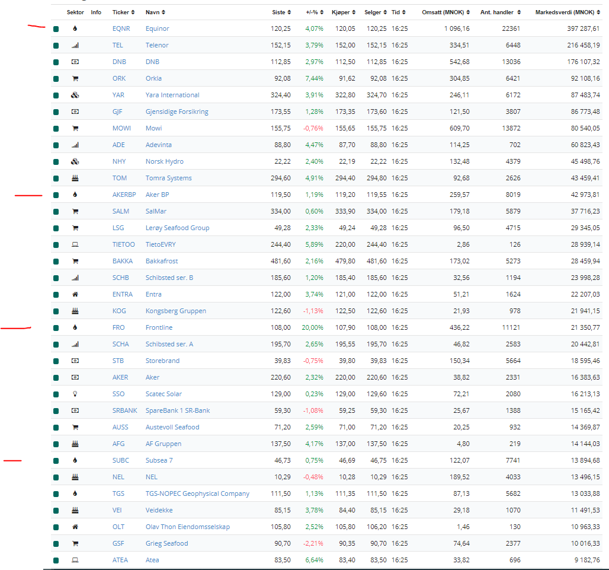Click the cart icon for Austevoll Seafood
The image size is (609, 570).
[x=75, y=427]
